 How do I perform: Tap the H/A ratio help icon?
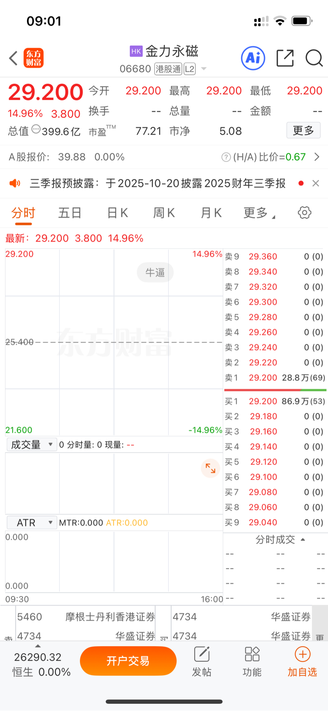pyautogui.click(x=226, y=157)
